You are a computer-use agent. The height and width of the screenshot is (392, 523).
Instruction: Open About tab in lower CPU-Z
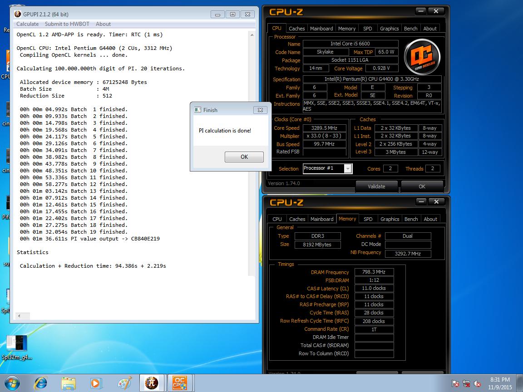coord(430,219)
